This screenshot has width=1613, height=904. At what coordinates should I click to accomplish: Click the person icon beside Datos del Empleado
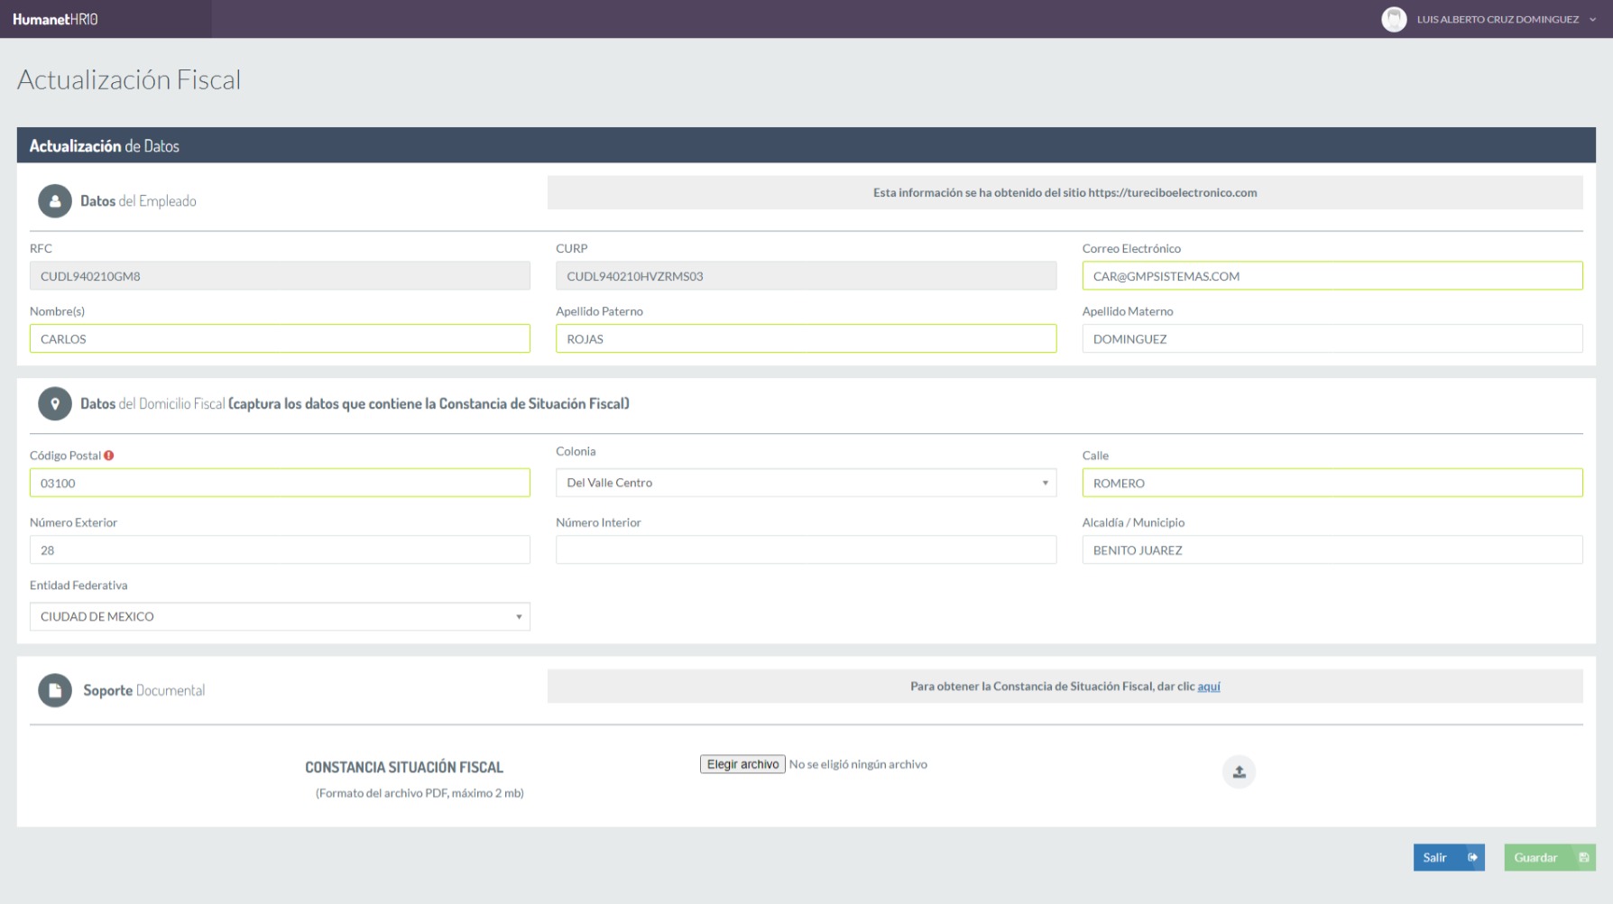point(55,201)
